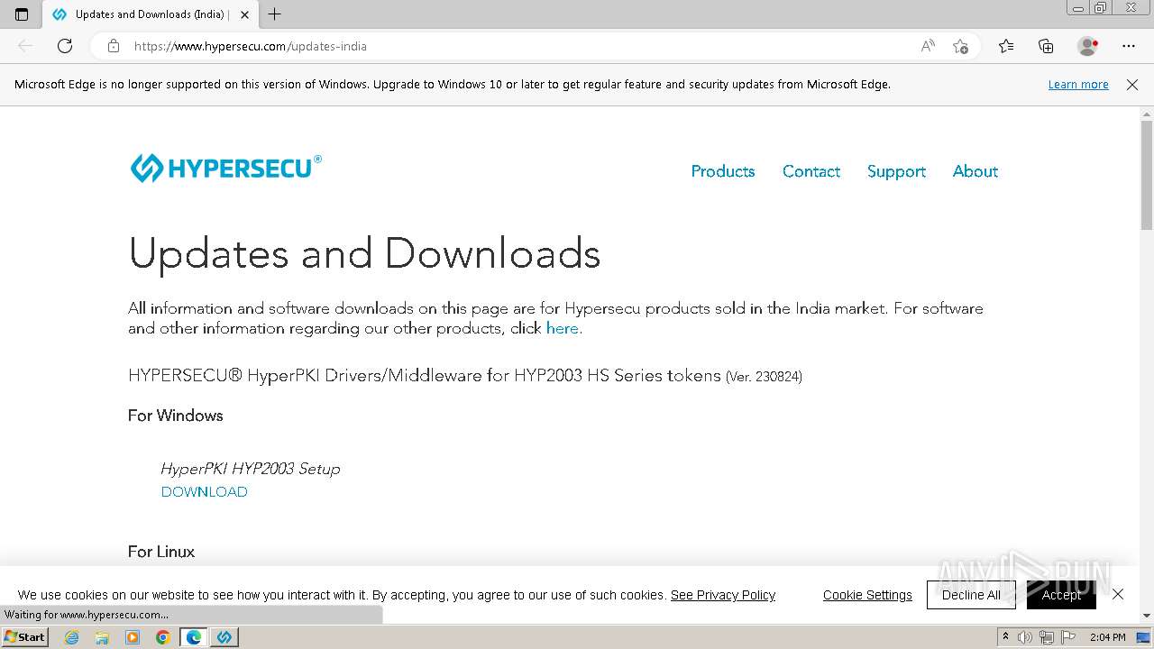This screenshot has width=1154, height=649.
Task: Click the 2:04 PM system clock
Action: (1108, 637)
